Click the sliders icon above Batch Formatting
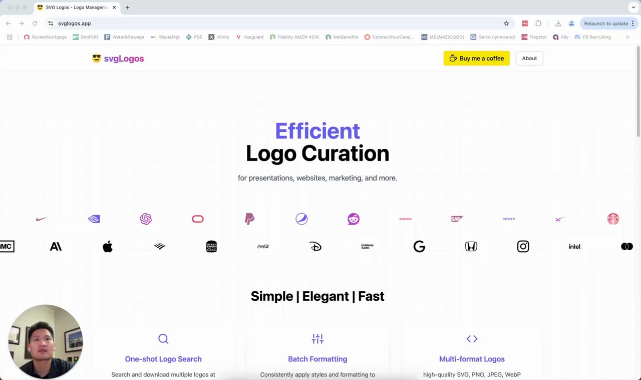Viewport: 641px width, 380px height. pos(317,339)
